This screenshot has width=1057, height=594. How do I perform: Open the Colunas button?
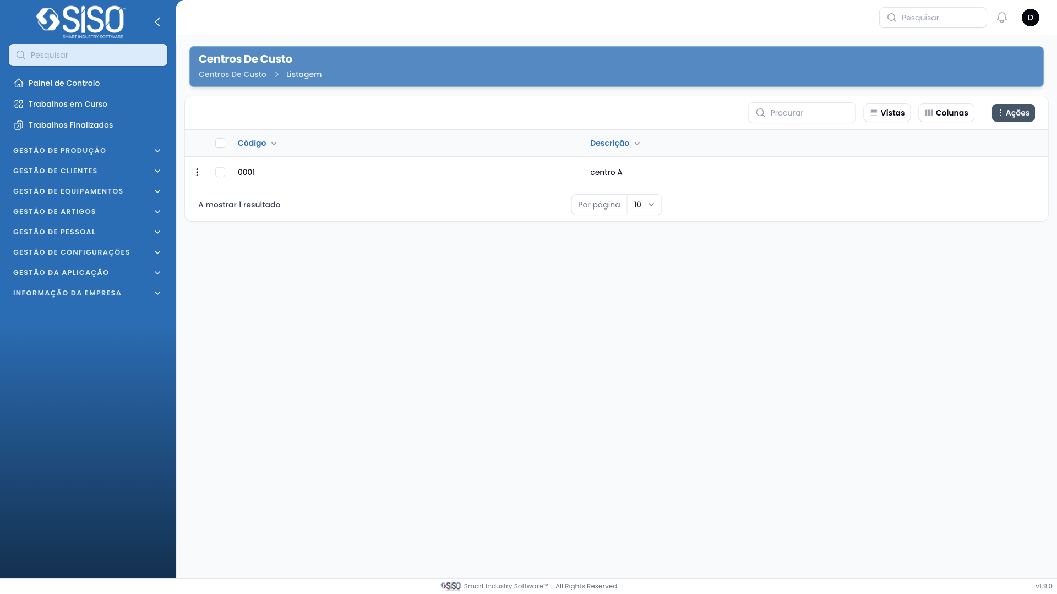click(x=946, y=113)
